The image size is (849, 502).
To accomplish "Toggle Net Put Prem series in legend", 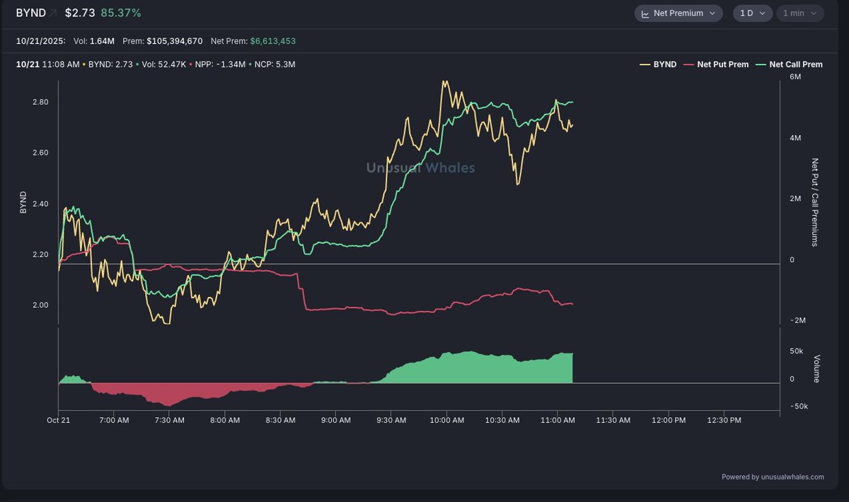I will coord(722,64).
